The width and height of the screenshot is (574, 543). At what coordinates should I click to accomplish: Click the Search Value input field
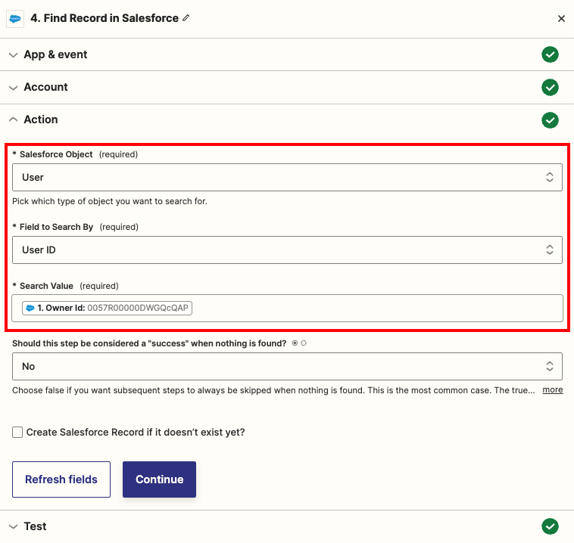287,309
